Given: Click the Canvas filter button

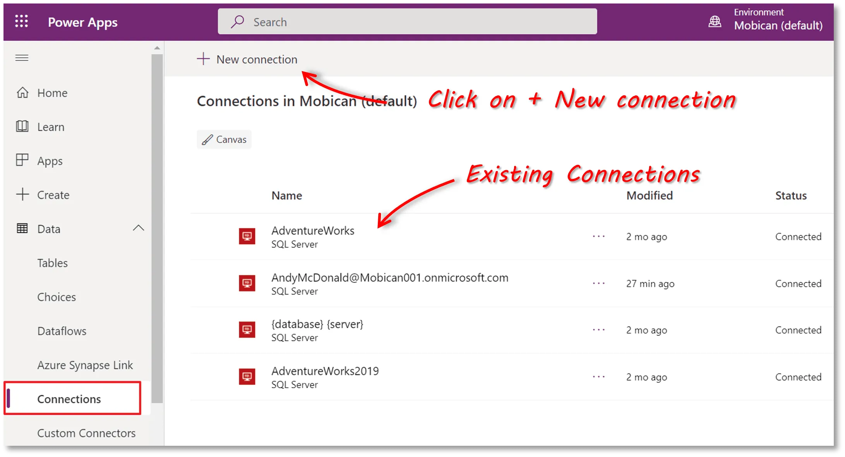Looking at the screenshot, I should (x=224, y=139).
